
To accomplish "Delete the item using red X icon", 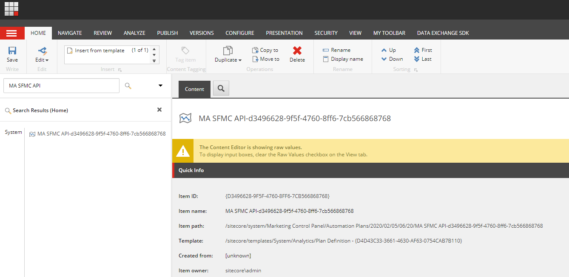I will (x=297, y=51).
